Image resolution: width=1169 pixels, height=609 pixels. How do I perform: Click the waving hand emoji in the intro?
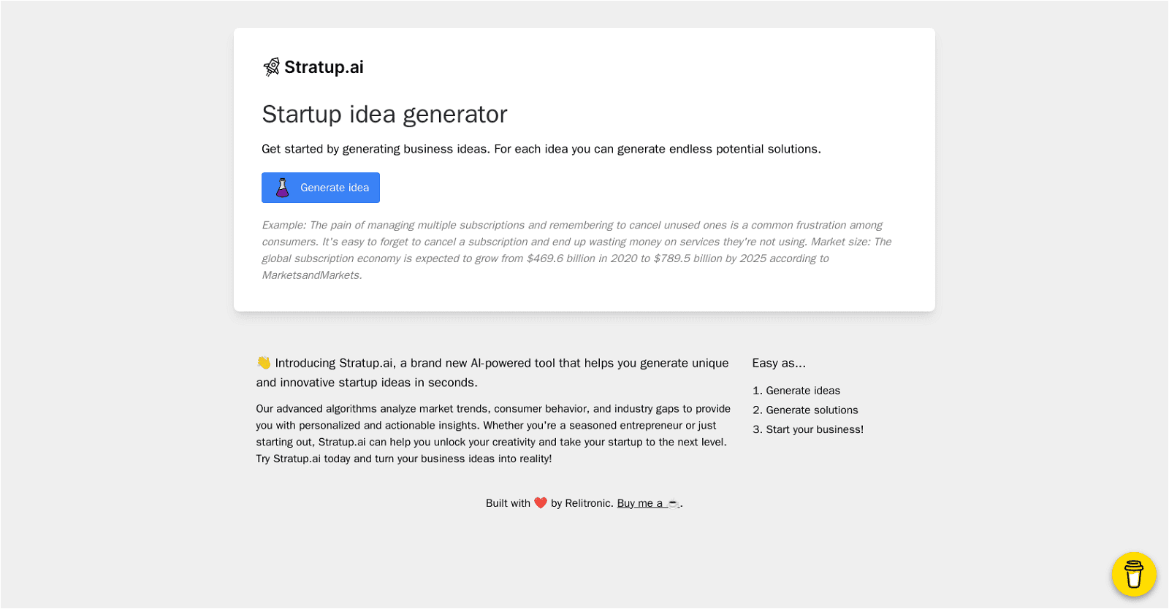click(264, 361)
